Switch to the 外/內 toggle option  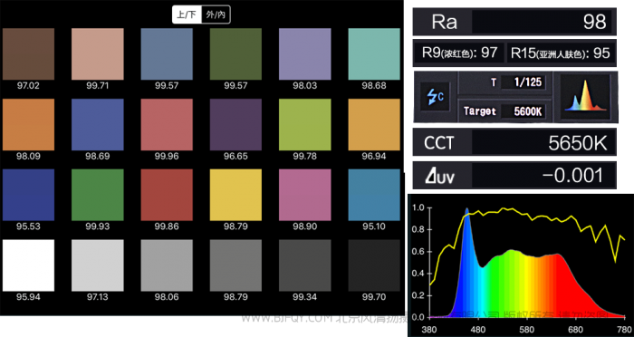[x=216, y=15]
